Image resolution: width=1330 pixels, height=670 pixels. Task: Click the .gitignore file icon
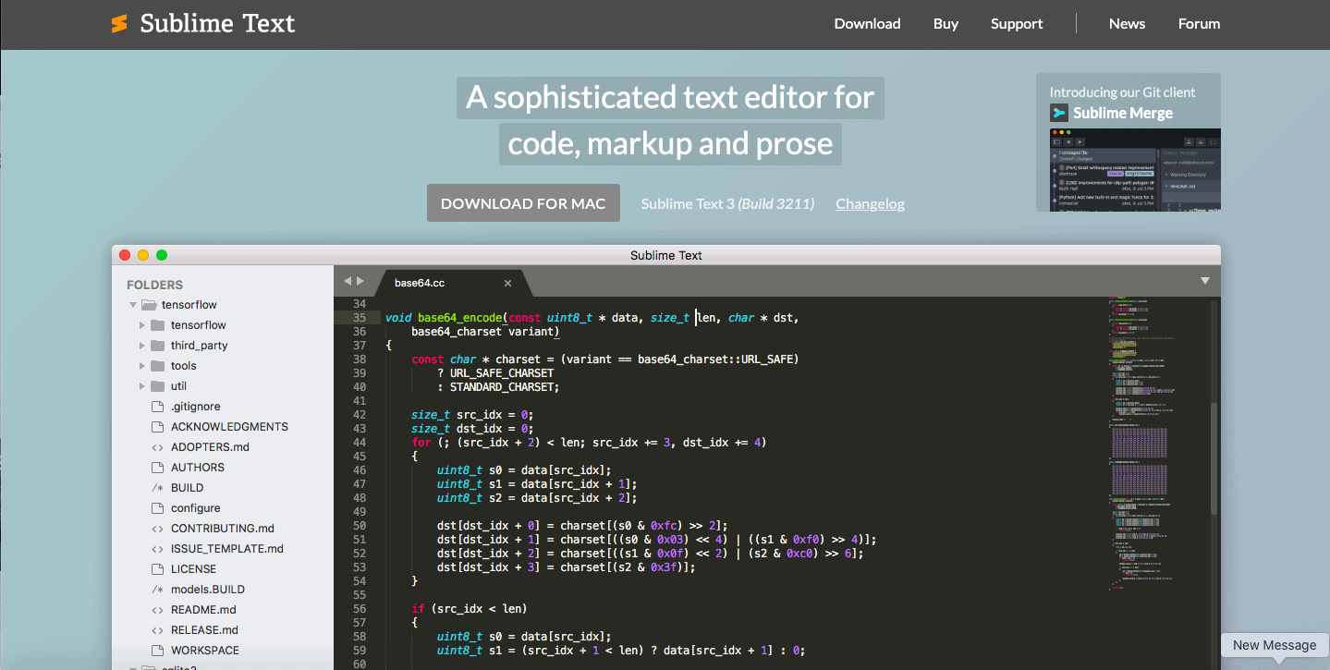point(157,407)
